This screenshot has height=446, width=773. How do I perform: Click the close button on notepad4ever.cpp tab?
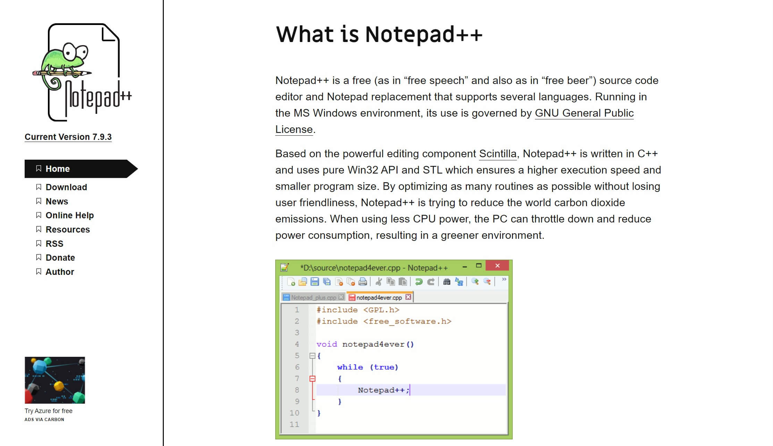410,298
